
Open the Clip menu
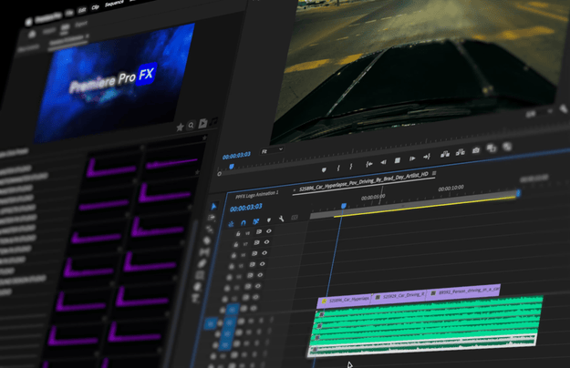coord(95,7)
